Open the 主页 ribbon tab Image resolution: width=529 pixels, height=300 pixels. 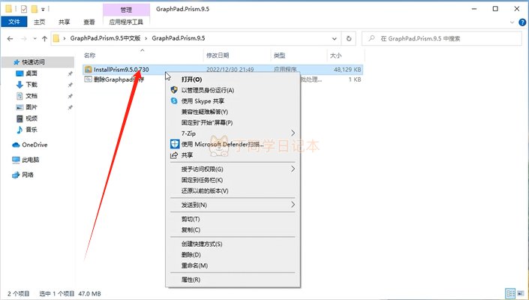[39, 22]
